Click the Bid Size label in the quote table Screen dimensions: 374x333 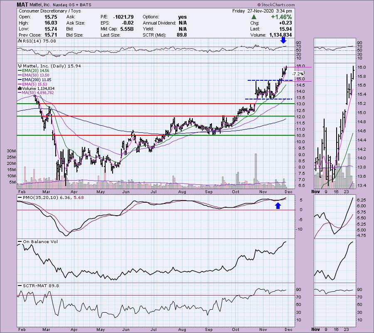tap(75, 35)
